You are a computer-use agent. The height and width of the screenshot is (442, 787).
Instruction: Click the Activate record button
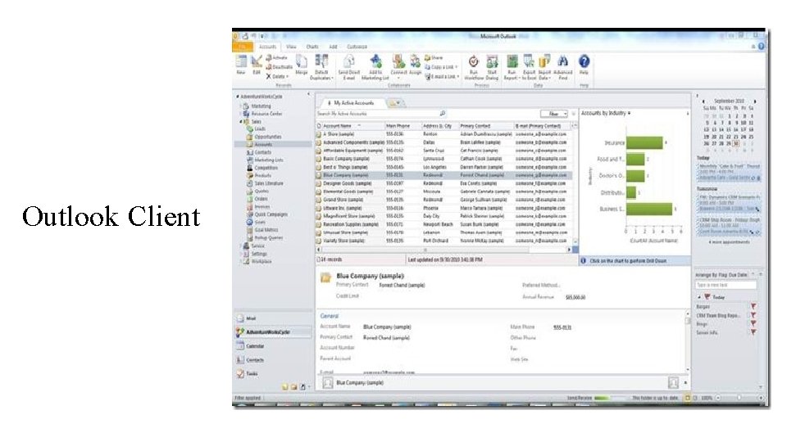[x=276, y=57]
